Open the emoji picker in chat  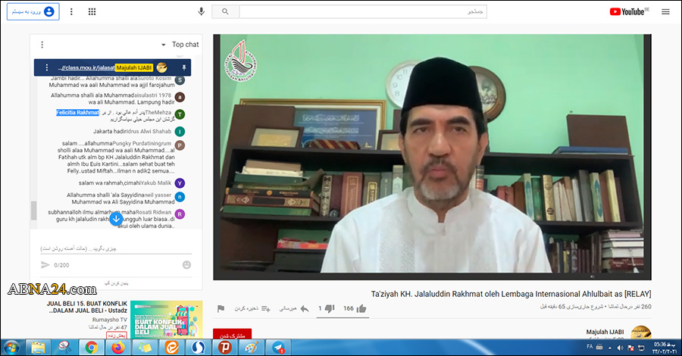coord(186,265)
